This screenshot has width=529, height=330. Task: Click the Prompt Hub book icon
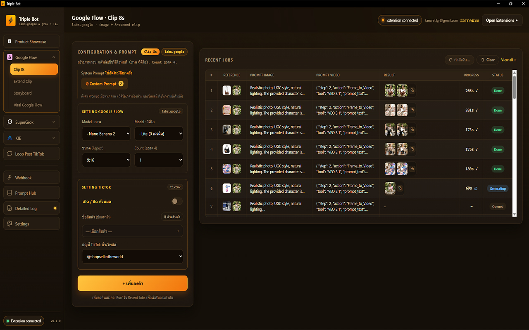click(x=10, y=193)
